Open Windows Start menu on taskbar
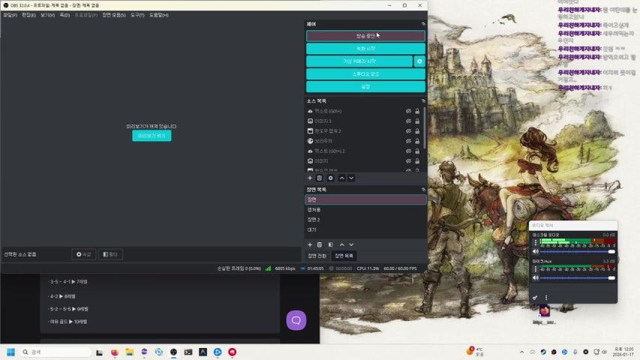The image size is (640, 360). pyautogui.click(x=11, y=352)
